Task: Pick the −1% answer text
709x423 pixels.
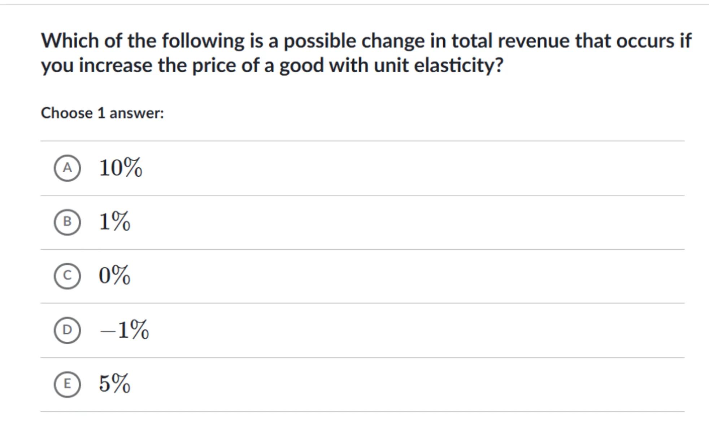Action: tap(124, 330)
